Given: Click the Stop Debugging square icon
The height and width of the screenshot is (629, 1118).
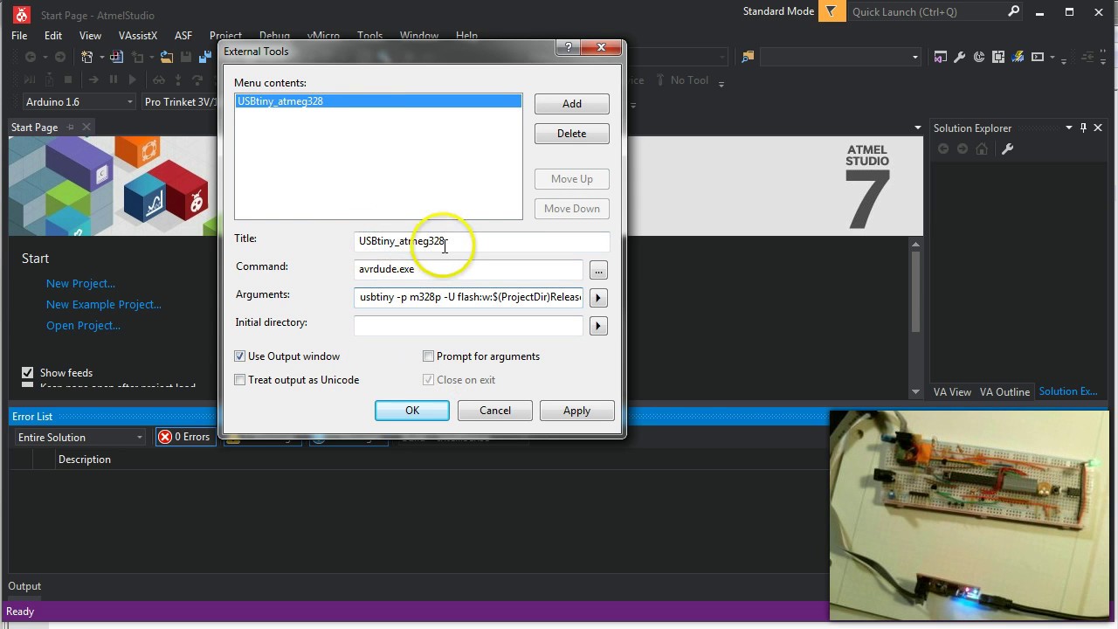Looking at the screenshot, I should point(68,79).
